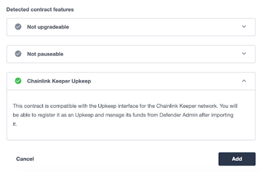This screenshot has height=172, width=261.
Task: Select the Chainlink Keeper Upkeep title text
Action: click(59, 81)
